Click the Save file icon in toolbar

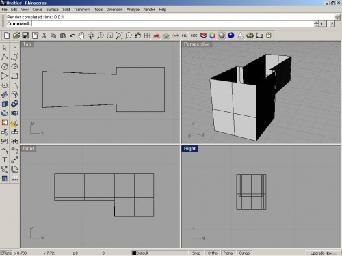tap(25, 35)
